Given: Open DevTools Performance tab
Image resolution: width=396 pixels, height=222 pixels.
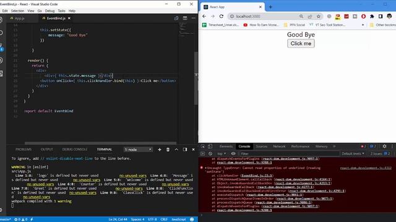Looking at the screenshot, I should coord(300,146).
